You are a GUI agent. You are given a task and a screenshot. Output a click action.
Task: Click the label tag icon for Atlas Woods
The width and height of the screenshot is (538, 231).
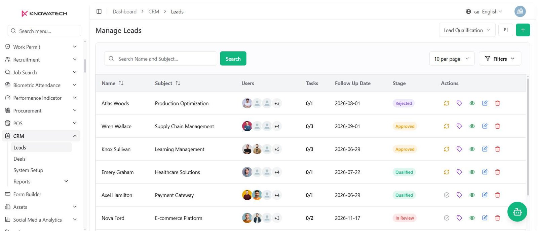[459, 103]
